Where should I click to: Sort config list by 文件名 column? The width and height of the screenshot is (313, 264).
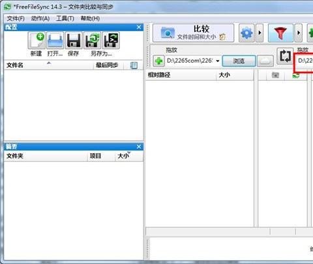(x=49, y=65)
